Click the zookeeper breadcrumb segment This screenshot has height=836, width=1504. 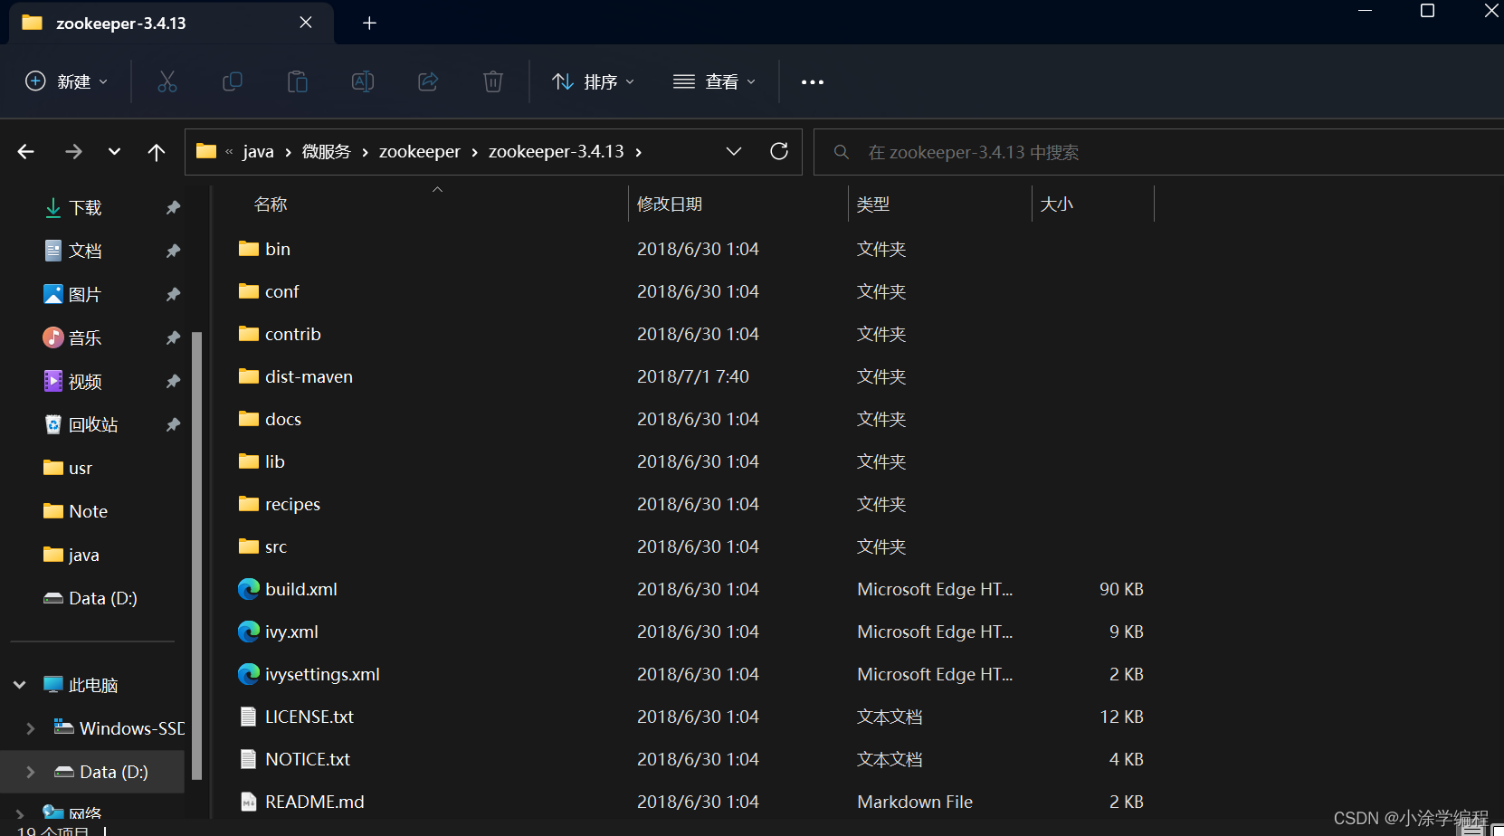(419, 152)
